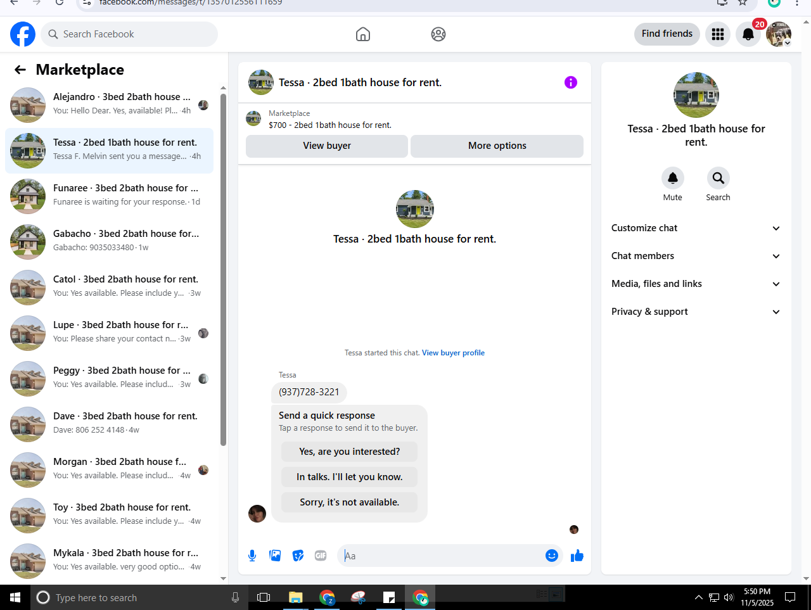The image size is (811, 610).
Task: Open Mykala 3bed 2bath conversation
Action: 109,561
